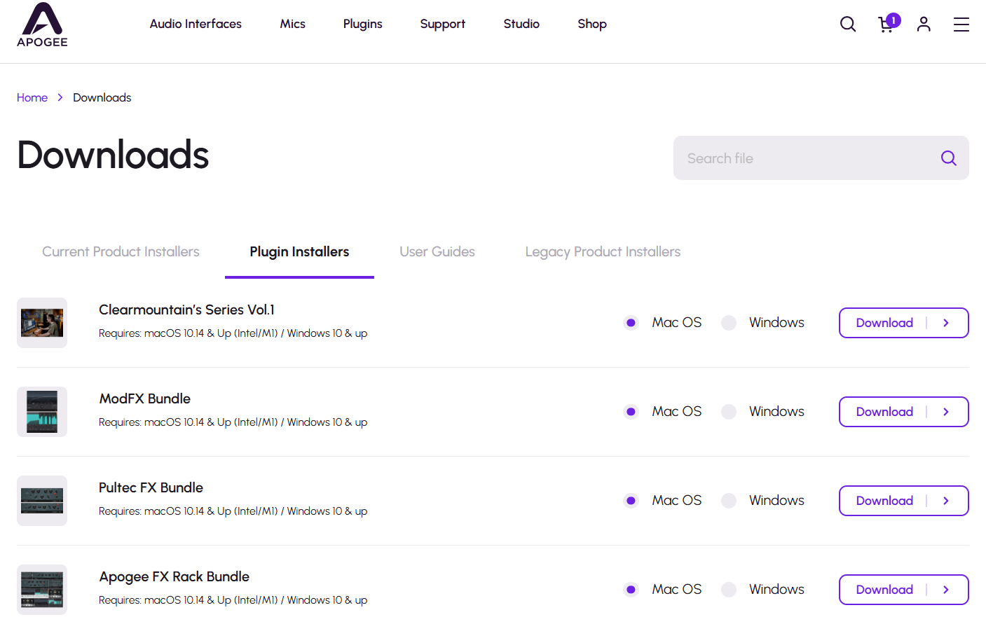Select Mac OS for Clearmountain's Series Vol.1
The width and height of the screenshot is (986, 617).
631,323
